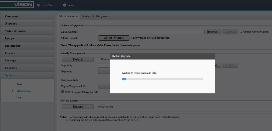The width and height of the screenshot is (272, 131).
Task: Click the Setup gear icon
Action: pos(65,5)
